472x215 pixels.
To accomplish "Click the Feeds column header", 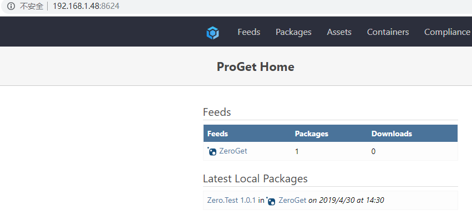I will click(x=217, y=134).
